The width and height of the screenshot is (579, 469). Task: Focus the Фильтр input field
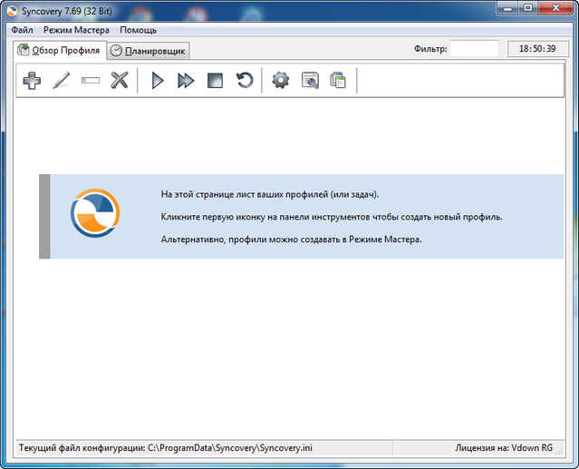tap(475, 48)
